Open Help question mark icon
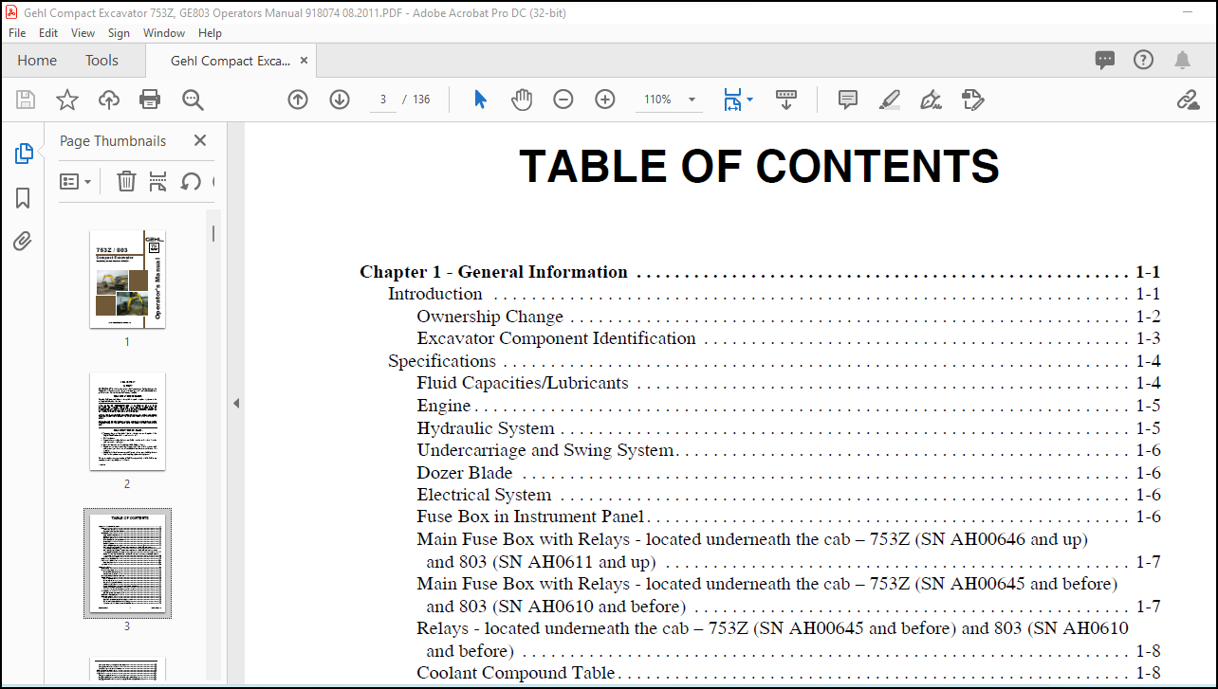The height and width of the screenshot is (689, 1218). [x=1144, y=60]
